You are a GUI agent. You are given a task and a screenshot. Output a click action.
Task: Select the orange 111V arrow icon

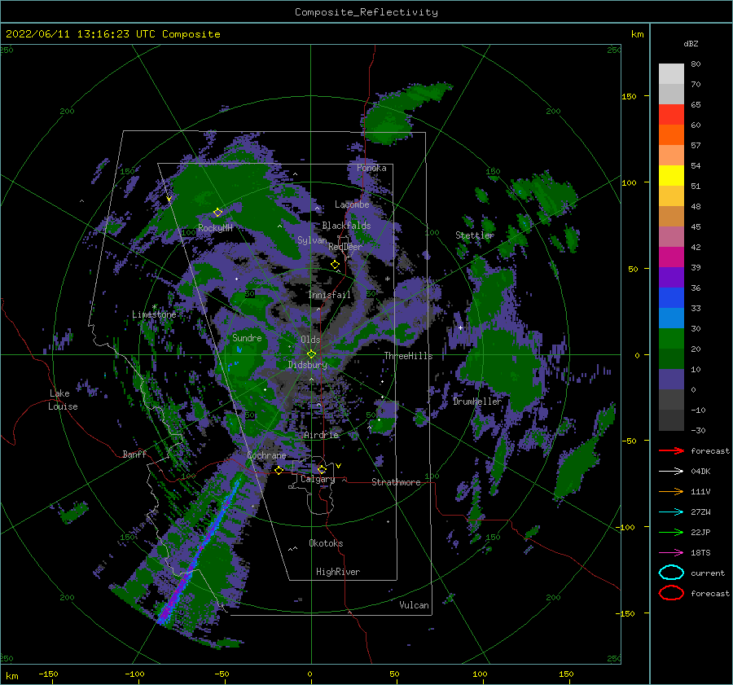(x=671, y=491)
